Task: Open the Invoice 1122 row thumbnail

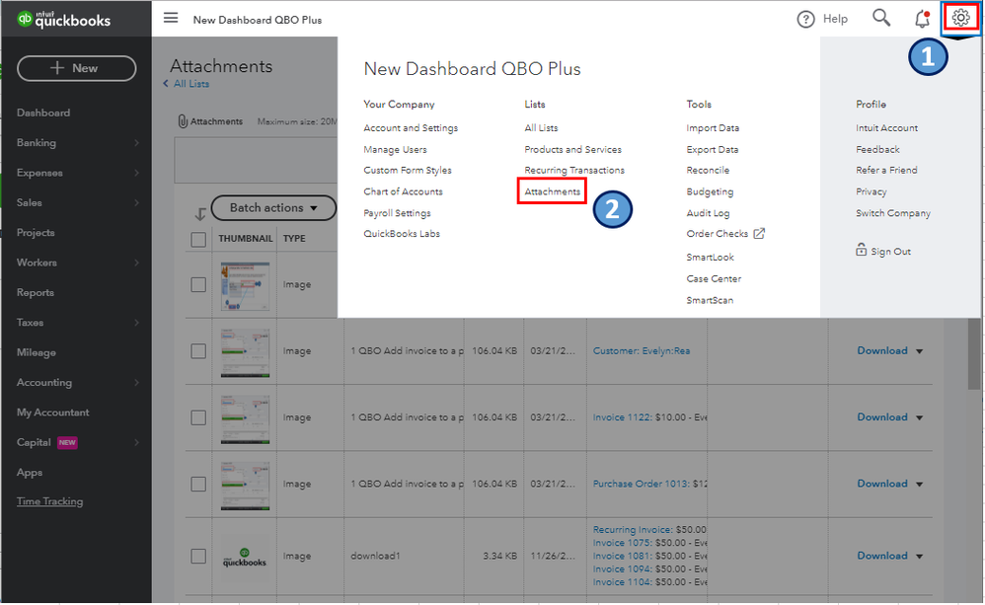Action: pos(245,419)
